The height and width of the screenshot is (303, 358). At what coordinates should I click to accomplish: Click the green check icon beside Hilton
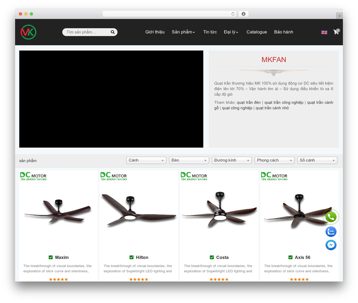[131, 257]
